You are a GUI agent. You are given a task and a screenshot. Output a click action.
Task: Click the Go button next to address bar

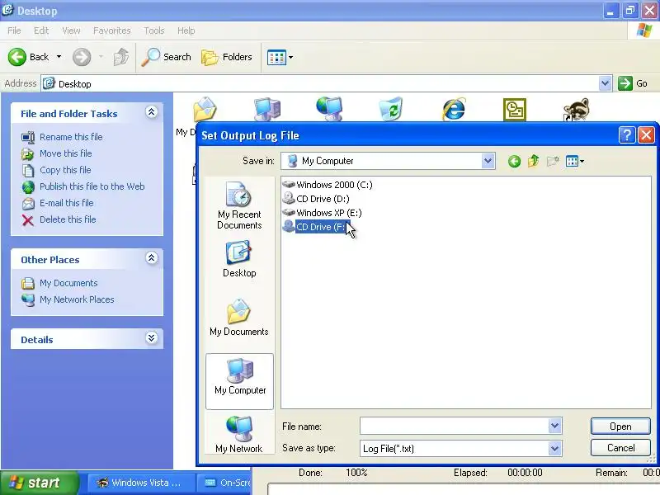[633, 83]
